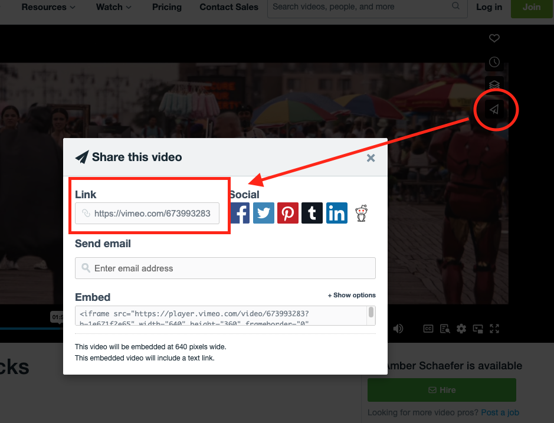Share the video on Facebook
554x423 pixels.
click(241, 213)
